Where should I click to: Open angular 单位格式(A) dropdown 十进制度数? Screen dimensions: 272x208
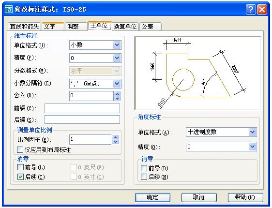point(221,132)
